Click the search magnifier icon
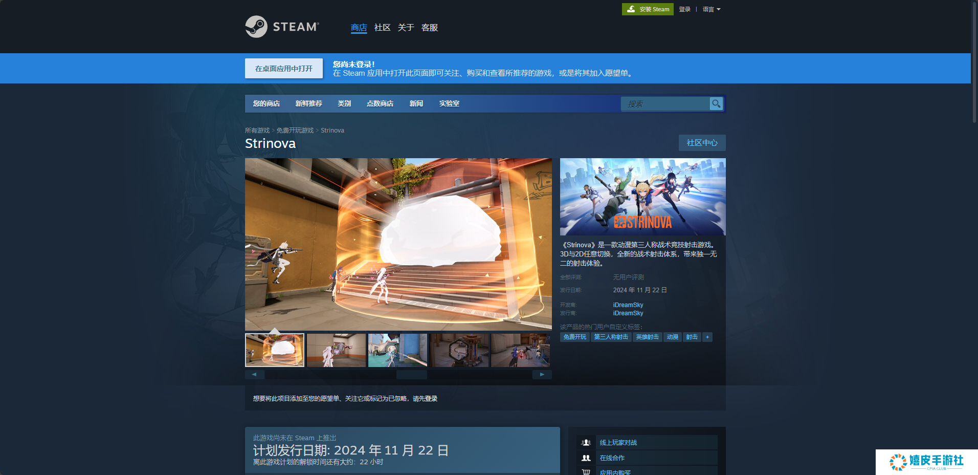 click(716, 103)
